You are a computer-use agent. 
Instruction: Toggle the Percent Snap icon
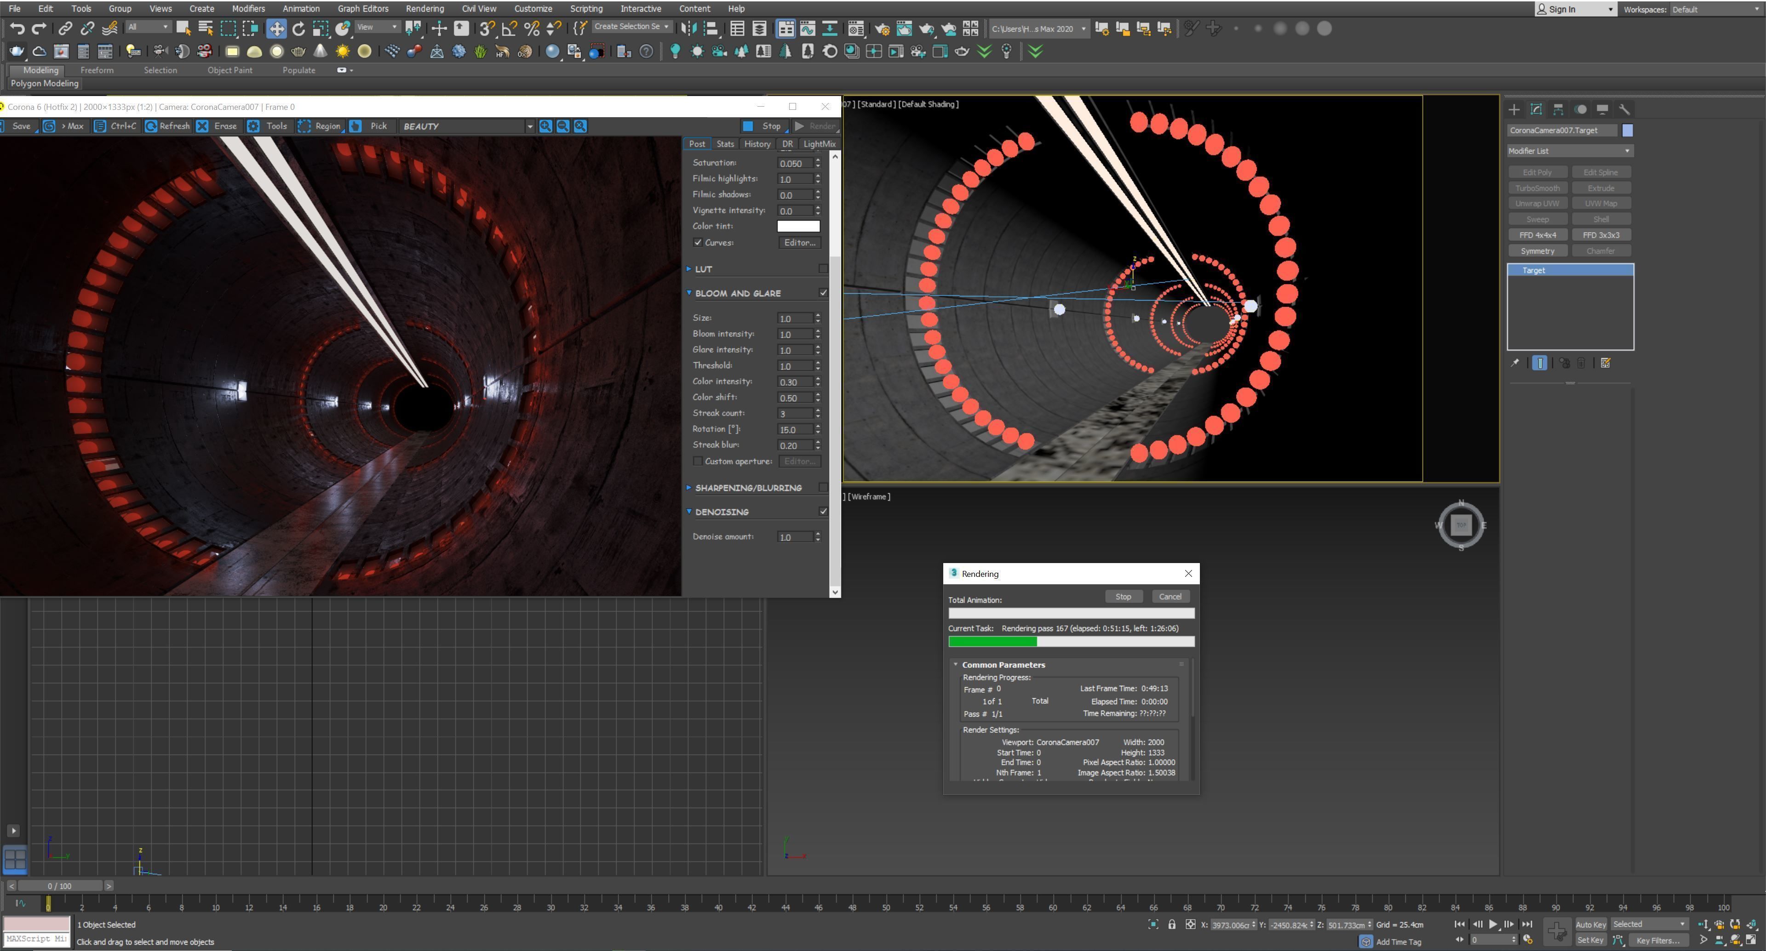coord(531,28)
